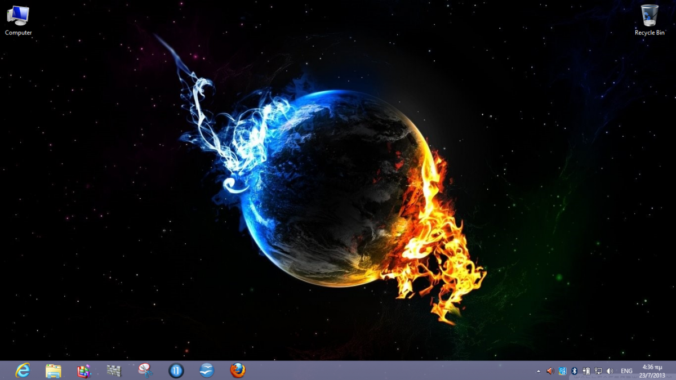Open File Explorer from the taskbar
The width and height of the screenshot is (676, 380).
pos(54,370)
